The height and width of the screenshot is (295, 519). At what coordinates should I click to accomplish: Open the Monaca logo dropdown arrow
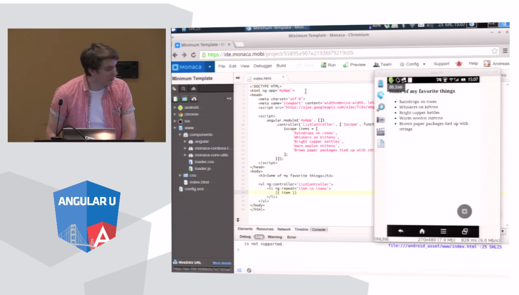click(x=209, y=67)
